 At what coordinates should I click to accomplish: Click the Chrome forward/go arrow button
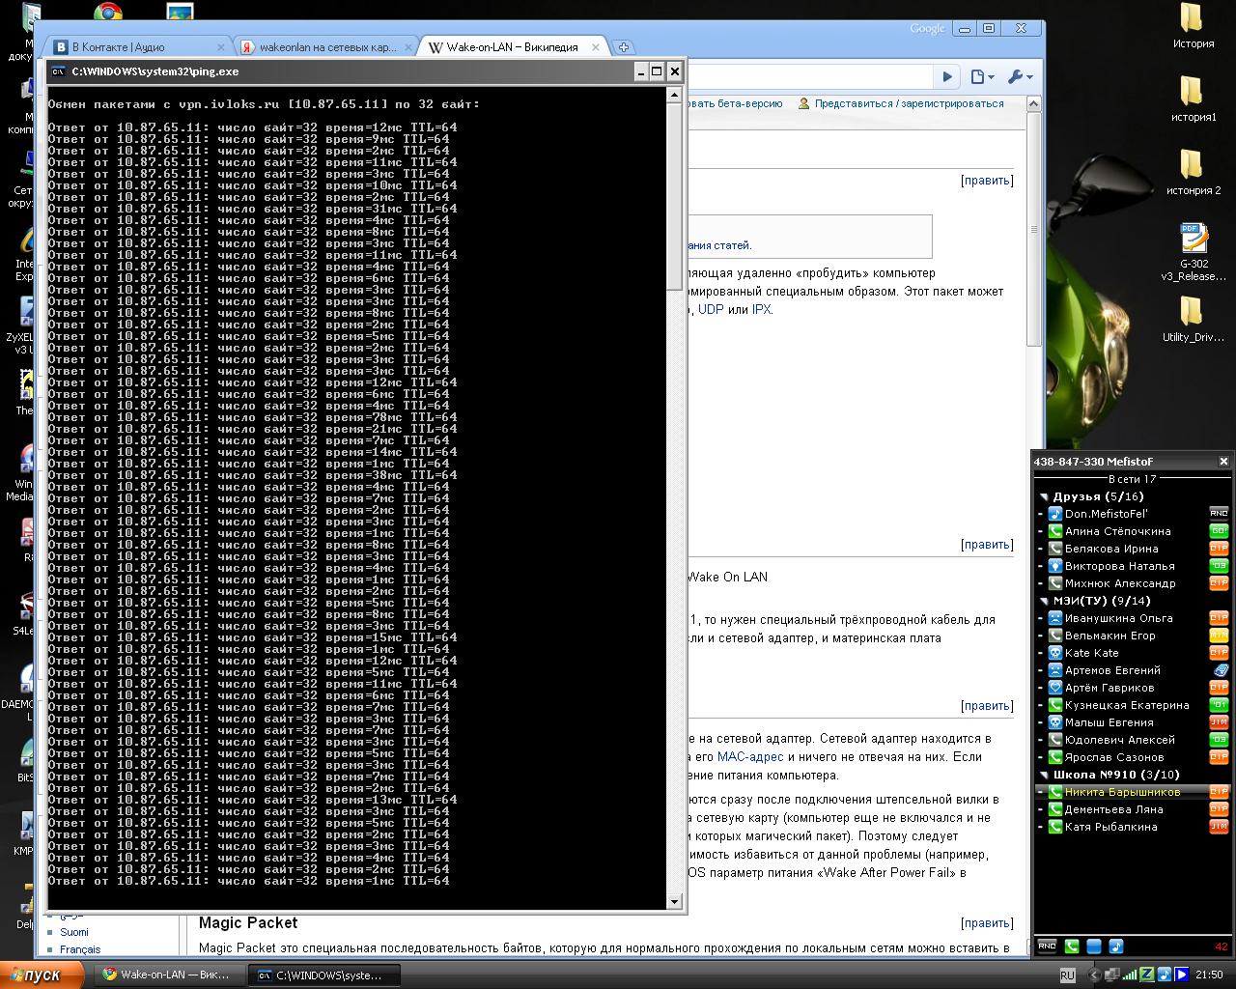click(x=947, y=76)
